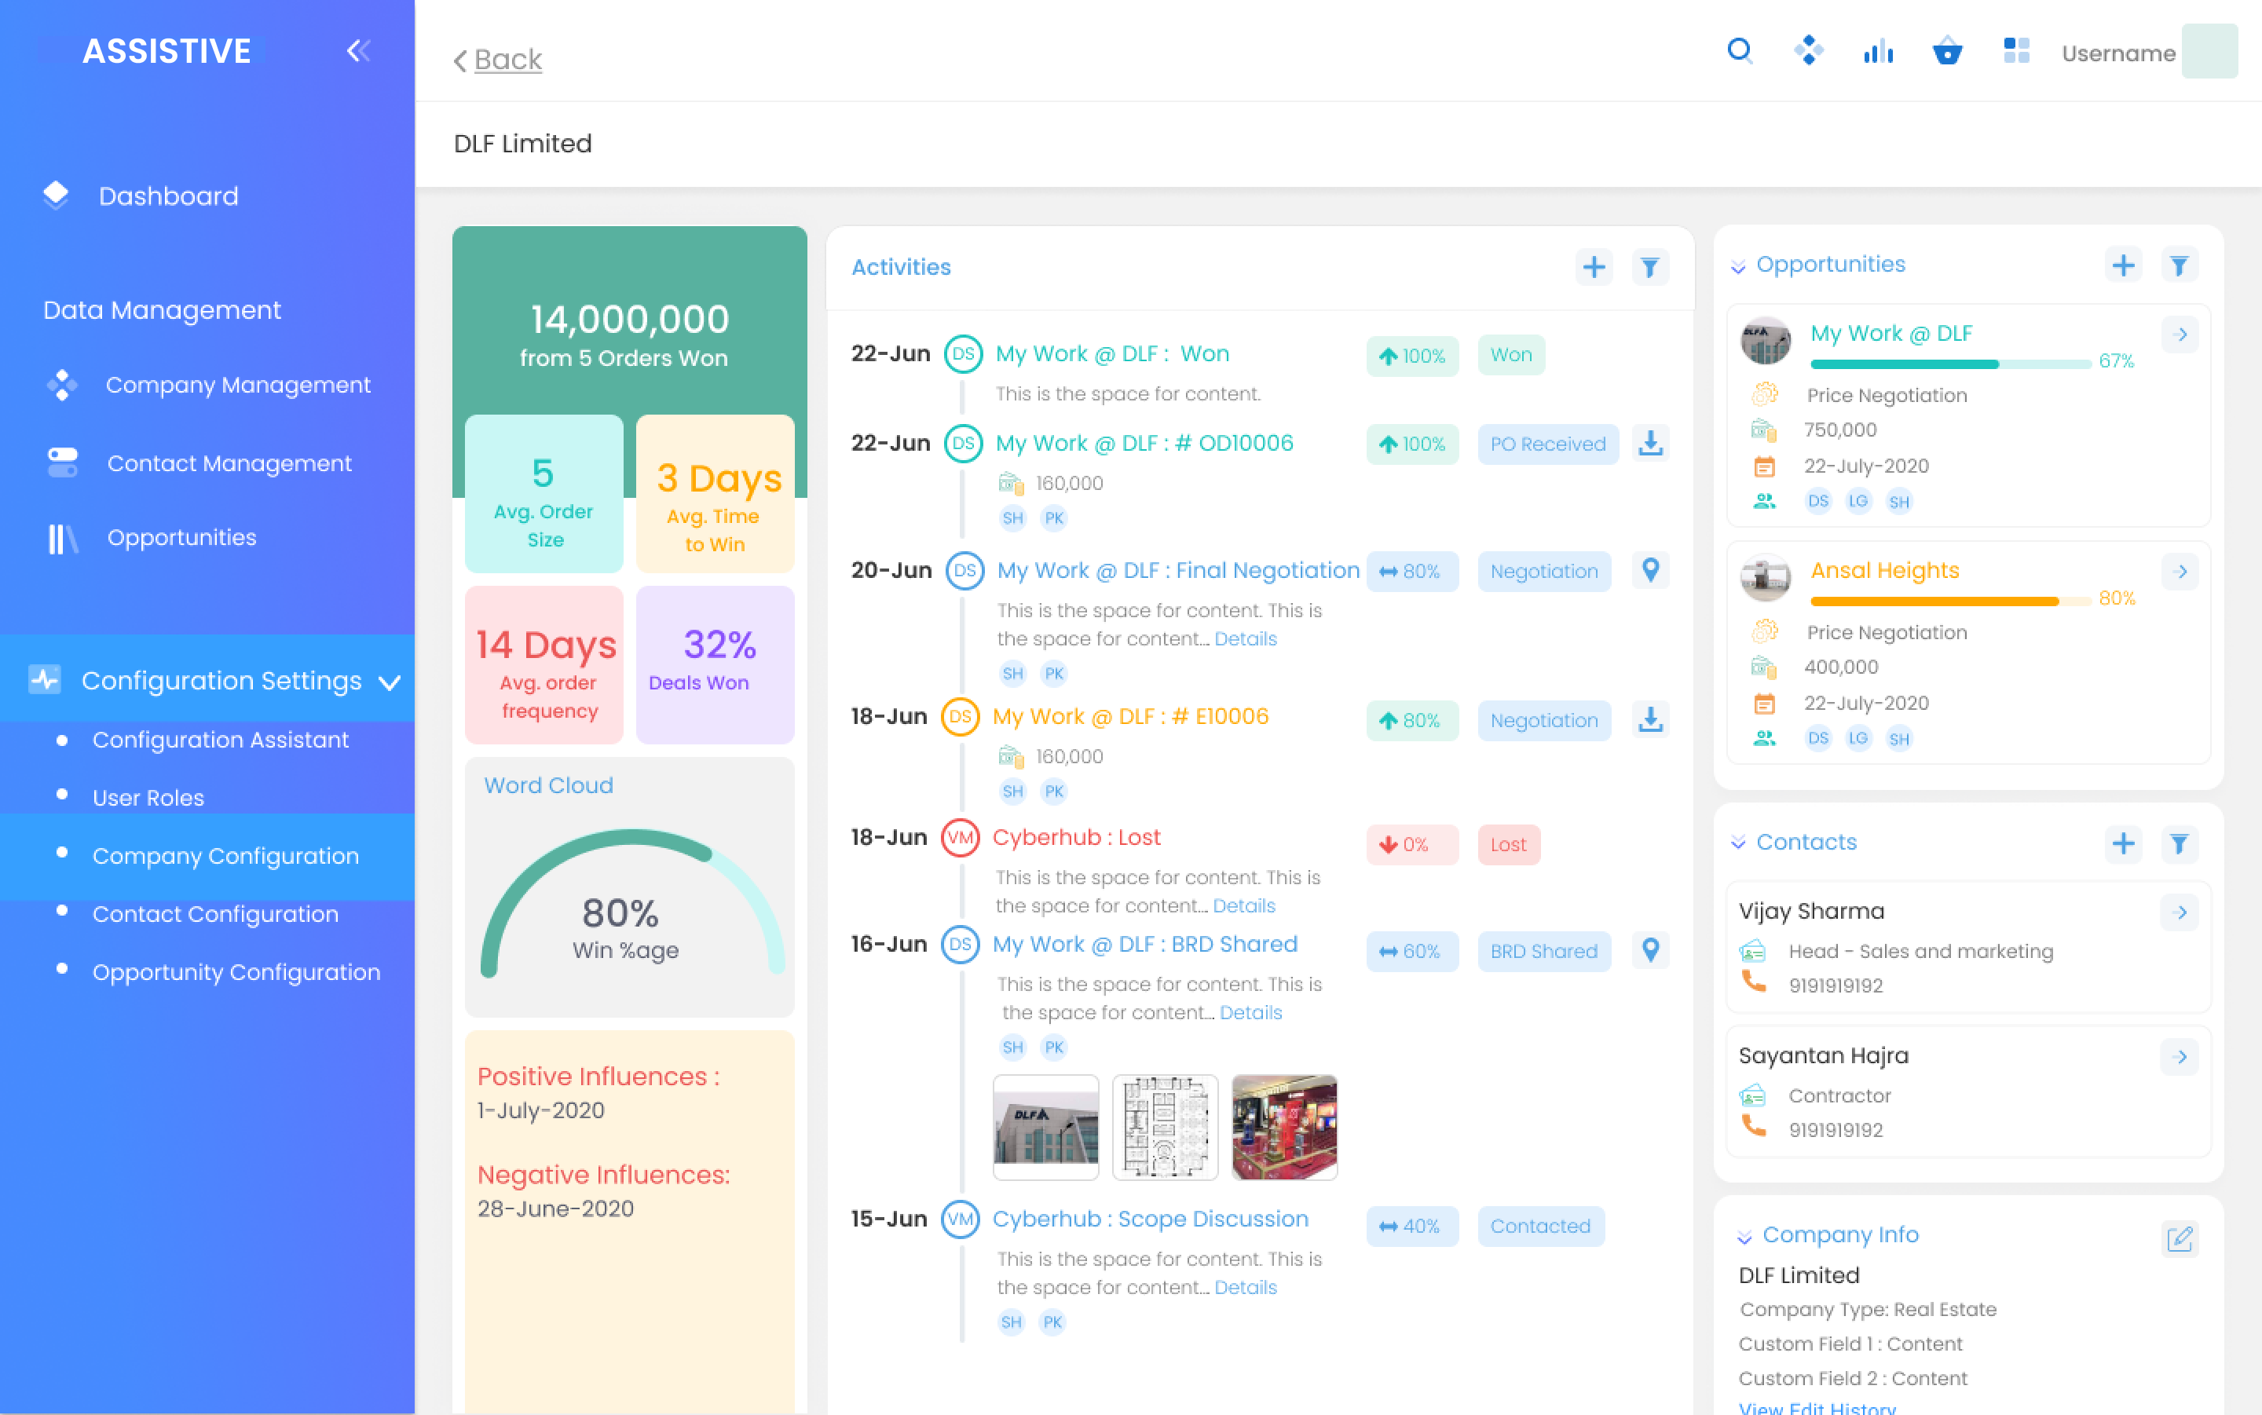Open the floor plan thumbnail in BRD Shared activity
This screenshot has height=1415, width=2262.
1165,1127
